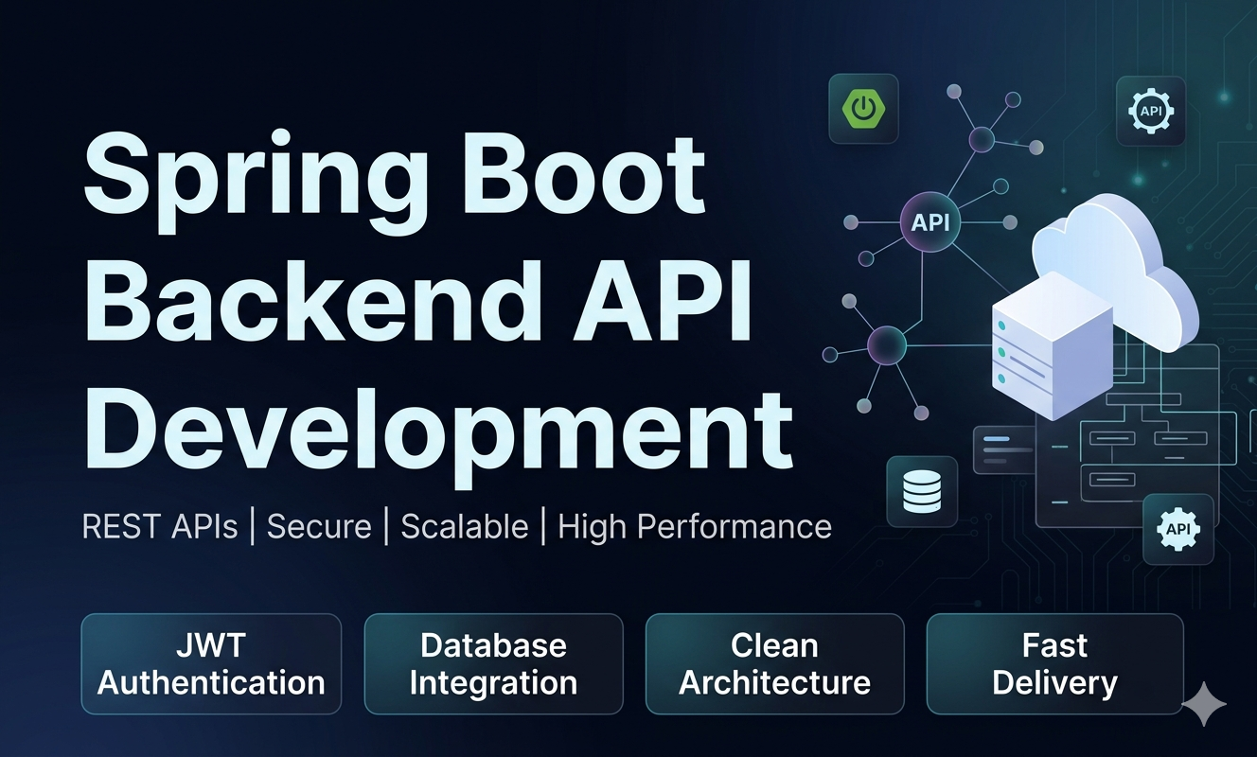This screenshot has height=757, width=1257.
Task: Select the database cylinder icon
Action: point(921,492)
